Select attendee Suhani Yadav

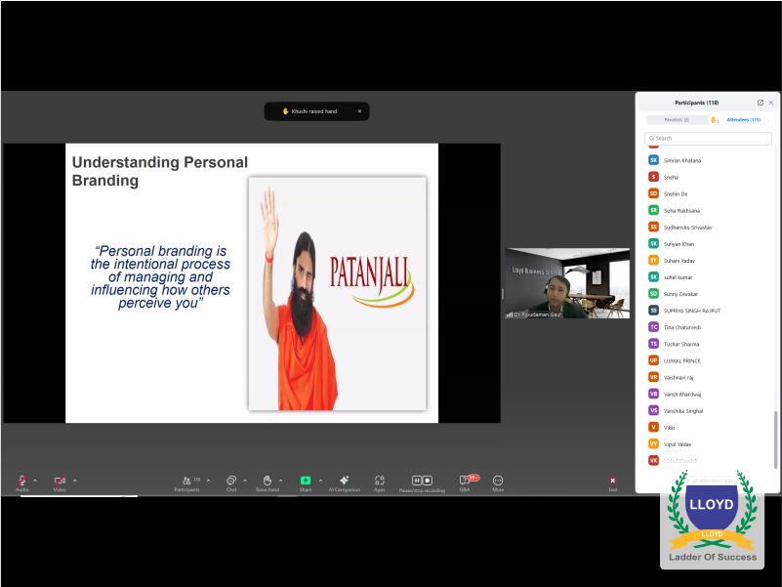coord(708,261)
